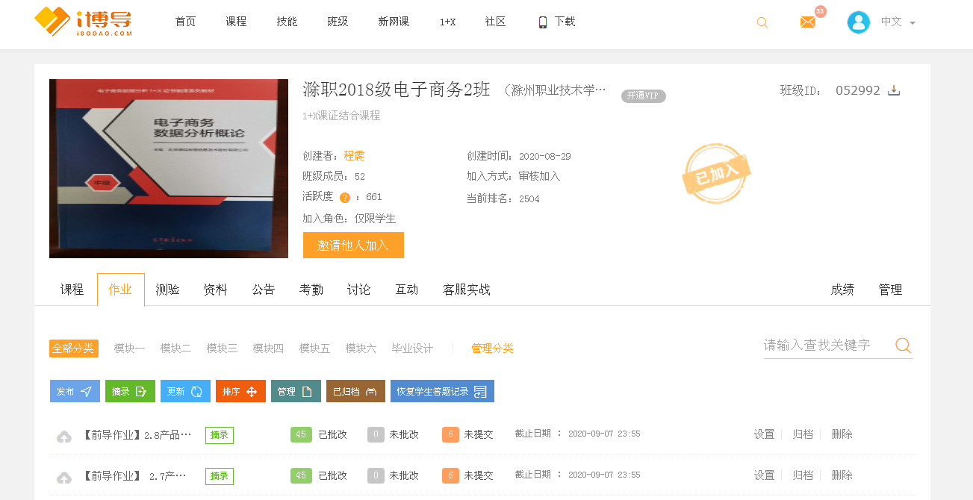The image size is (973, 500).
Task: Click the search magnifier icon in header
Action: pos(762,22)
